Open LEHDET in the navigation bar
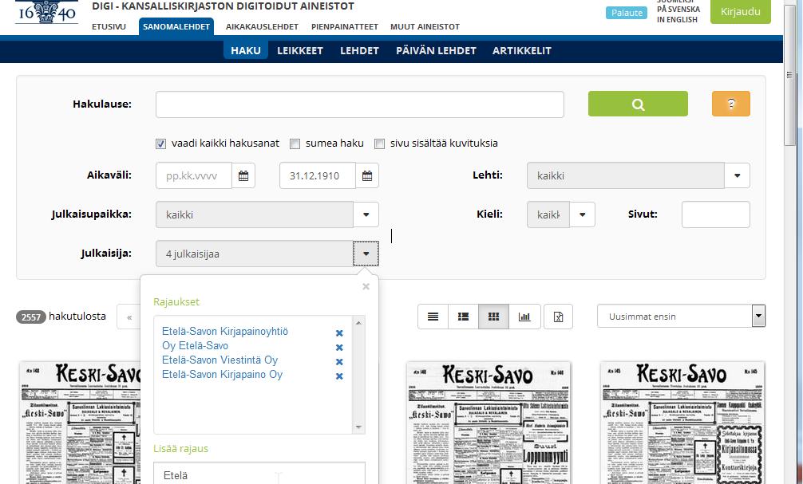Viewport: 803px width, 484px height. click(359, 50)
